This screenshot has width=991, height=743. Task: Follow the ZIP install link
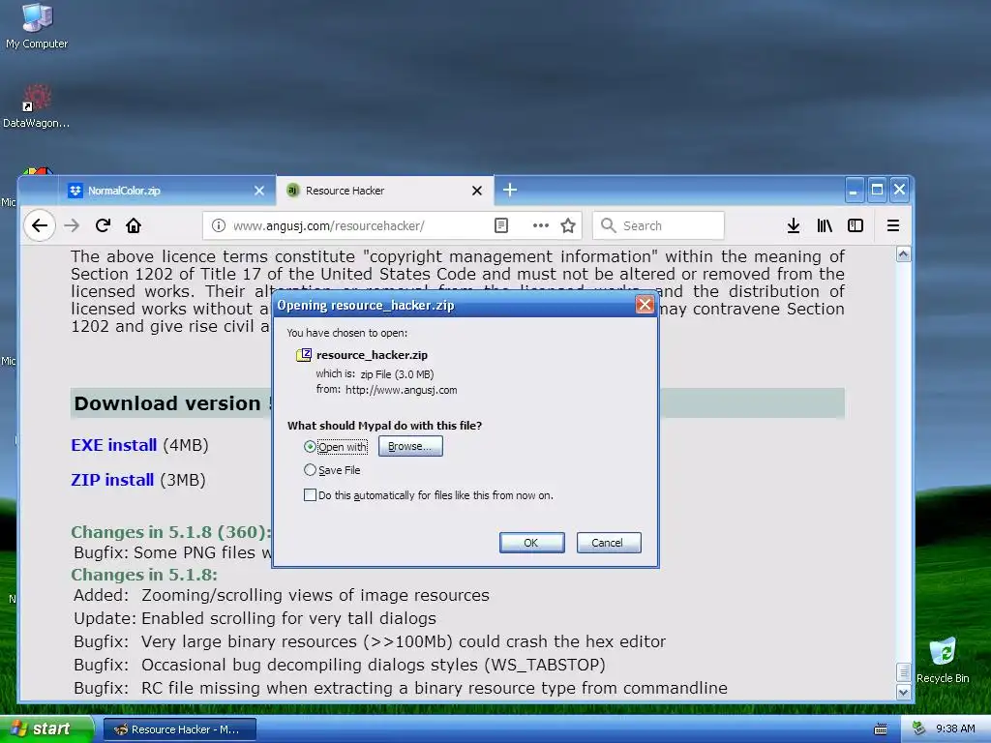click(112, 480)
